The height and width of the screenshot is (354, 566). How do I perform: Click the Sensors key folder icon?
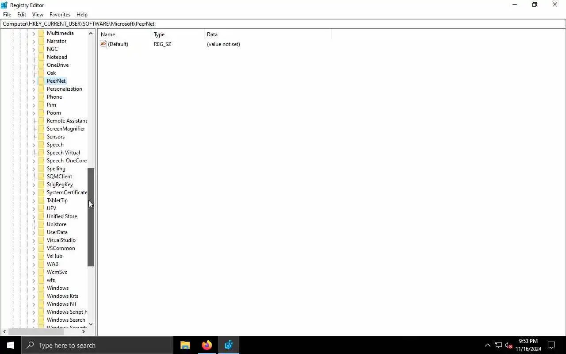[41, 137]
